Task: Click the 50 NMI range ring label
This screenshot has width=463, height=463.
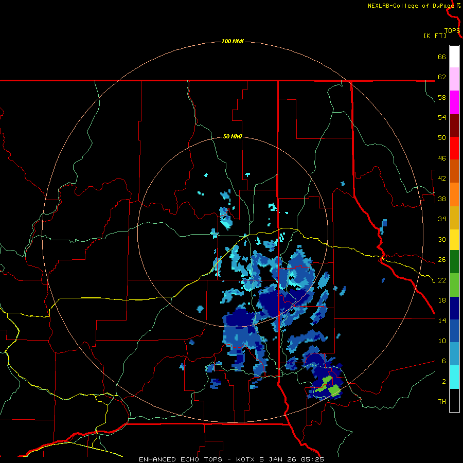Action: [233, 136]
